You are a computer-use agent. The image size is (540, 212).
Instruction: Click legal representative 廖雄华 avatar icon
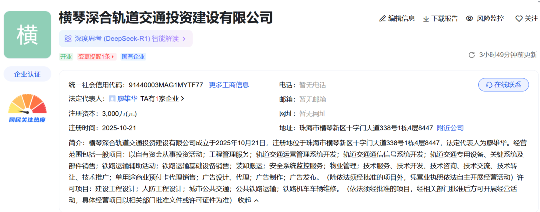point(112,99)
